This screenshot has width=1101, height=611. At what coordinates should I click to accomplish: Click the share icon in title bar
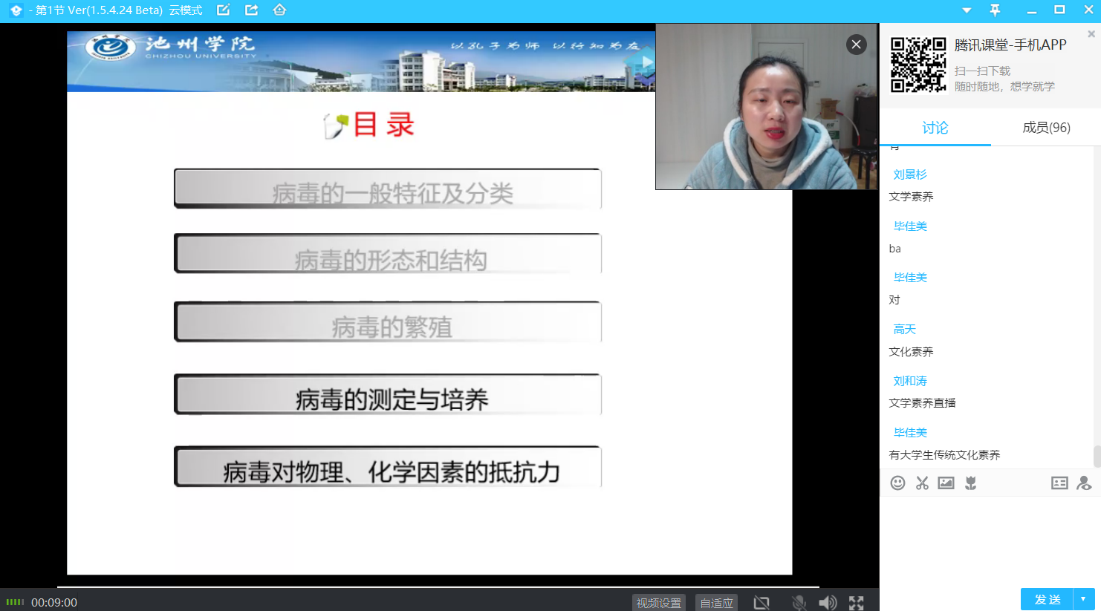coord(251,10)
